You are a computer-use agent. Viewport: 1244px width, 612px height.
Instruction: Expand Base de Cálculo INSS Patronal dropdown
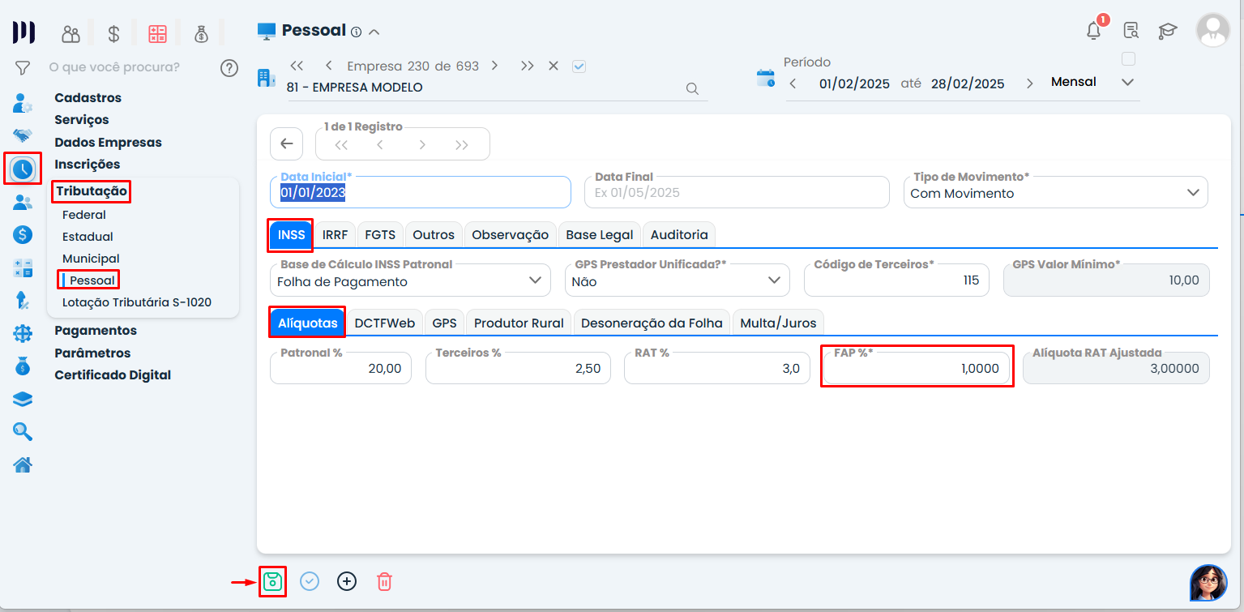click(534, 280)
